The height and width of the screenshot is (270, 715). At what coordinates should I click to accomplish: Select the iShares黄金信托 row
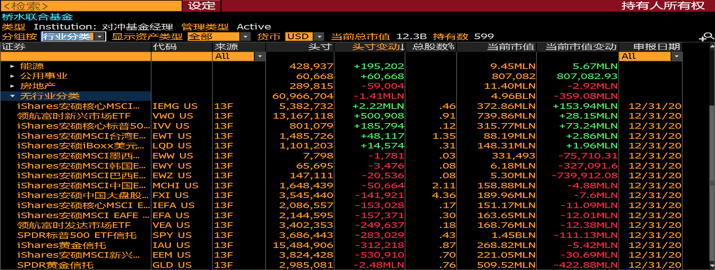[341, 245]
